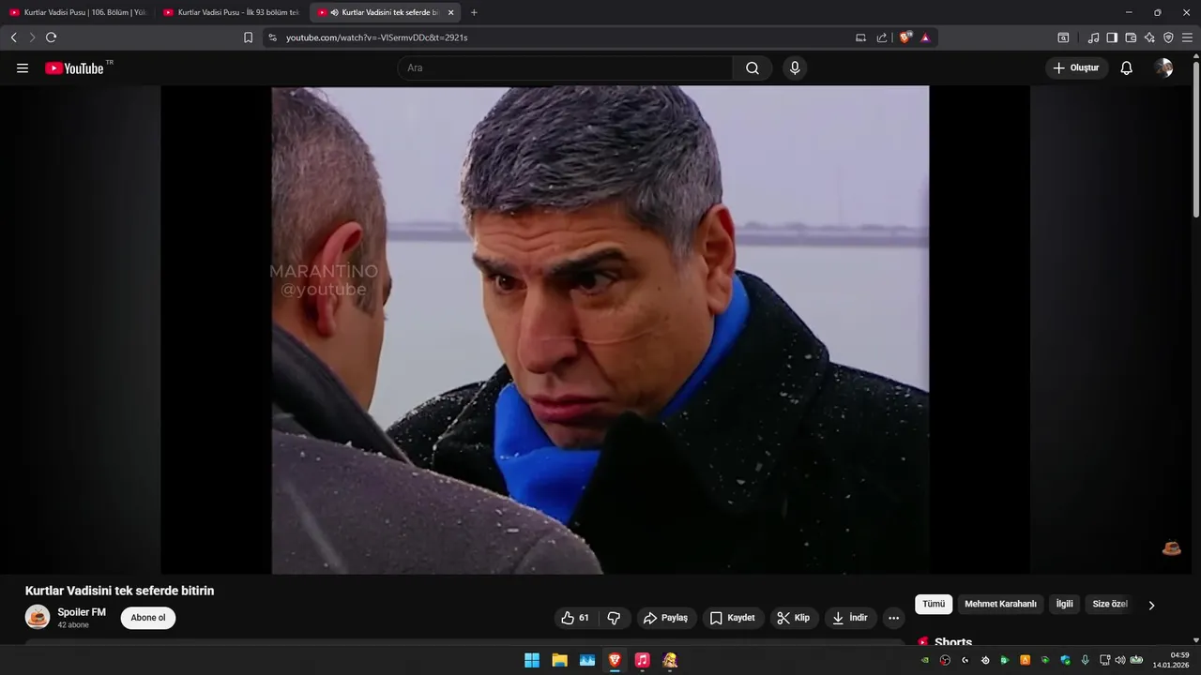Image resolution: width=1201 pixels, height=675 pixels.
Task: Open Brave browser taskbar icon
Action: tap(615, 660)
